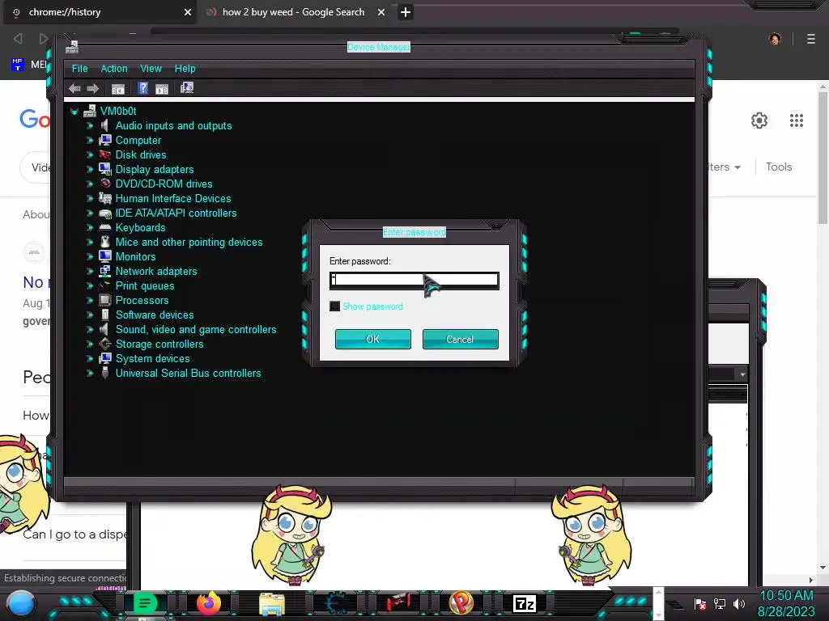Close the chrome://history tab
The height and width of the screenshot is (621, 829).
pyautogui.click(x=188, y=12)
